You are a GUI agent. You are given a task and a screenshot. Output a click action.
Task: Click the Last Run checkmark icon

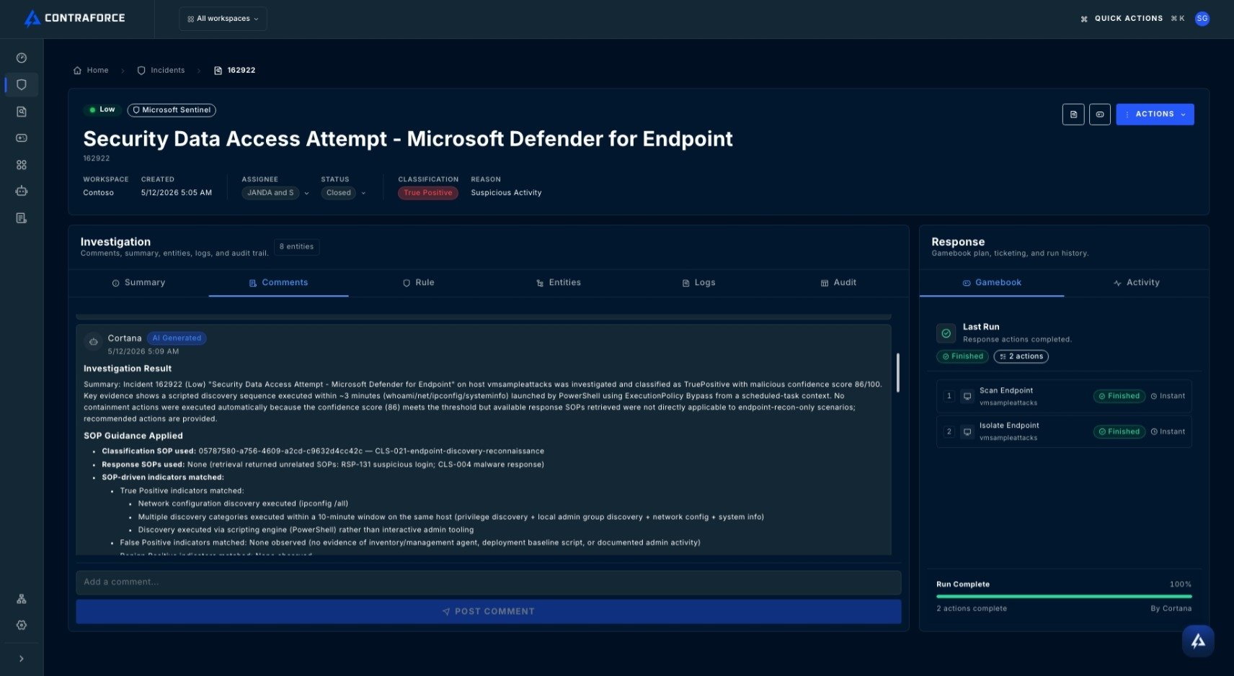pyautogui.click(x=946, y=333)
